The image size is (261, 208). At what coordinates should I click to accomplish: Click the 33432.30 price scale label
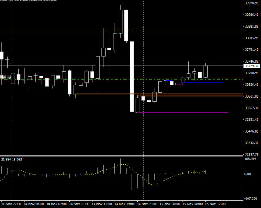point(252,143)
